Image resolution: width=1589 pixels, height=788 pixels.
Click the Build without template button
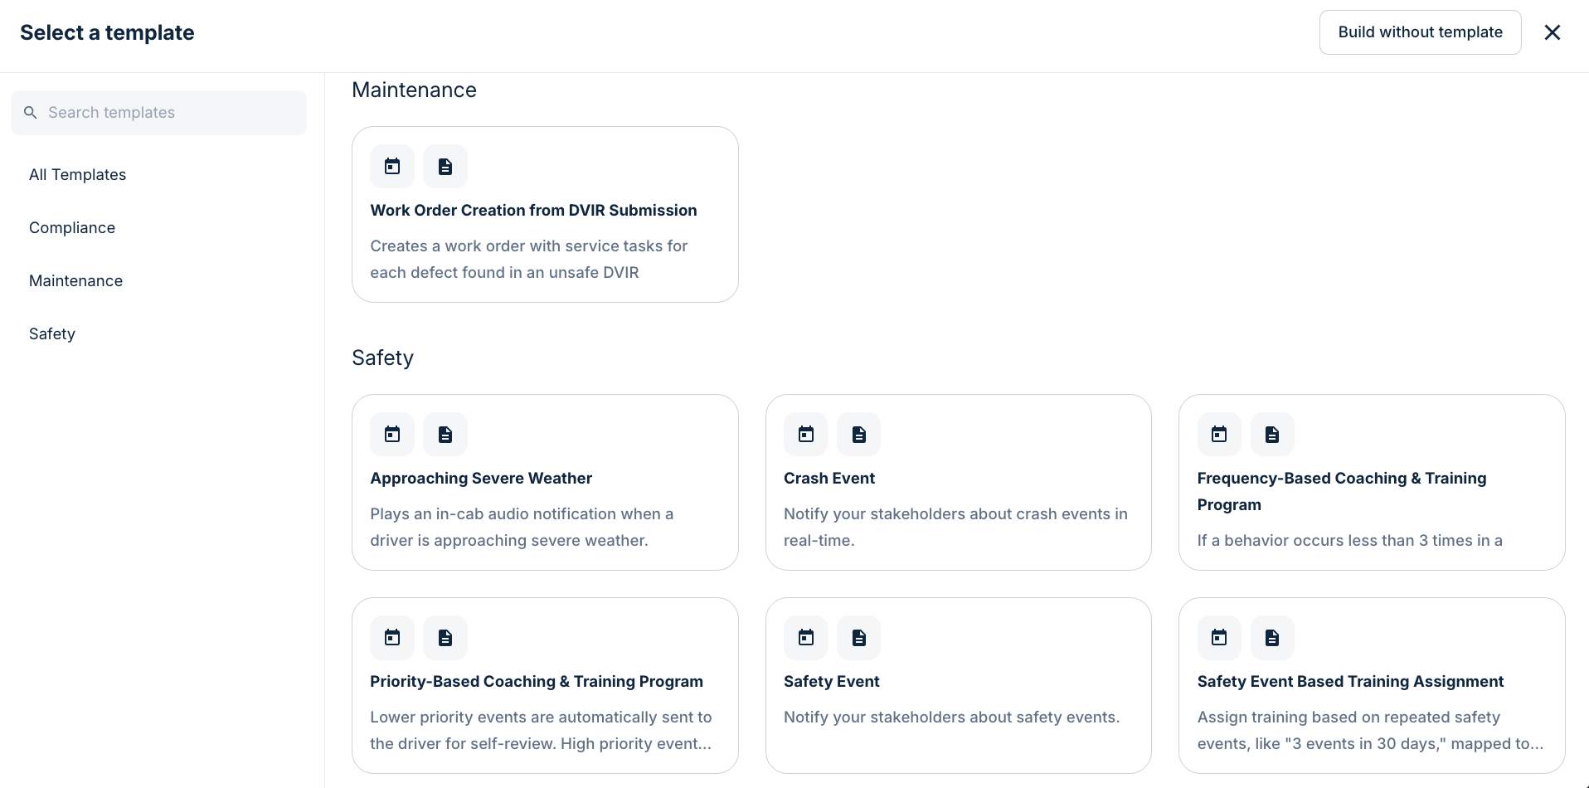[1419, 32]
